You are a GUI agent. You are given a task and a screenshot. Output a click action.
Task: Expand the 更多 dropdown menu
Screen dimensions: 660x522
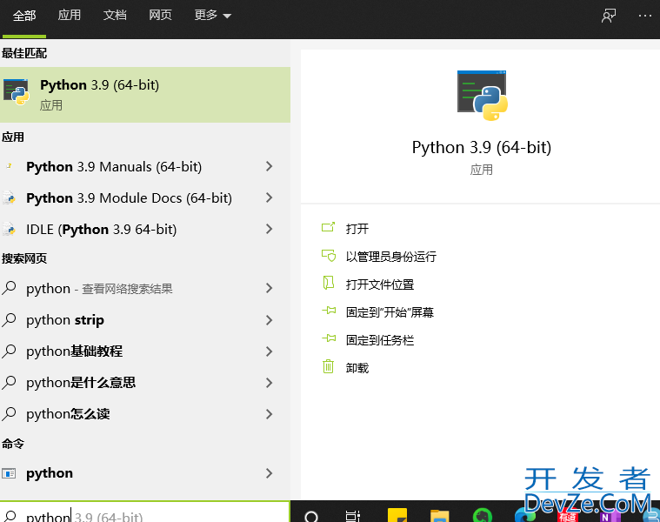coord(212,15)
